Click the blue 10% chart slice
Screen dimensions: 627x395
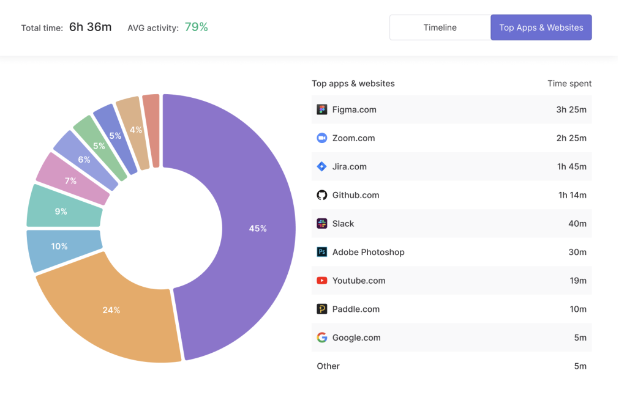(60, 246)
